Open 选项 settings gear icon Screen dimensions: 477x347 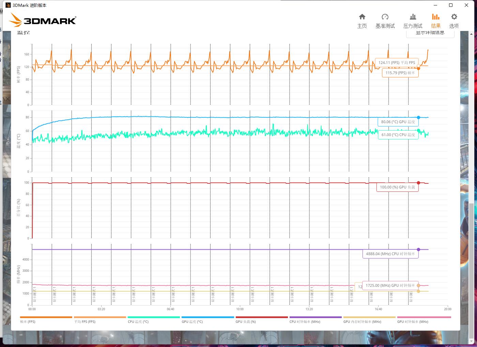pos(454,21)
